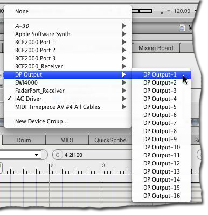Switch to the MIDI tab
208x215 pixels.
(67, 140)
